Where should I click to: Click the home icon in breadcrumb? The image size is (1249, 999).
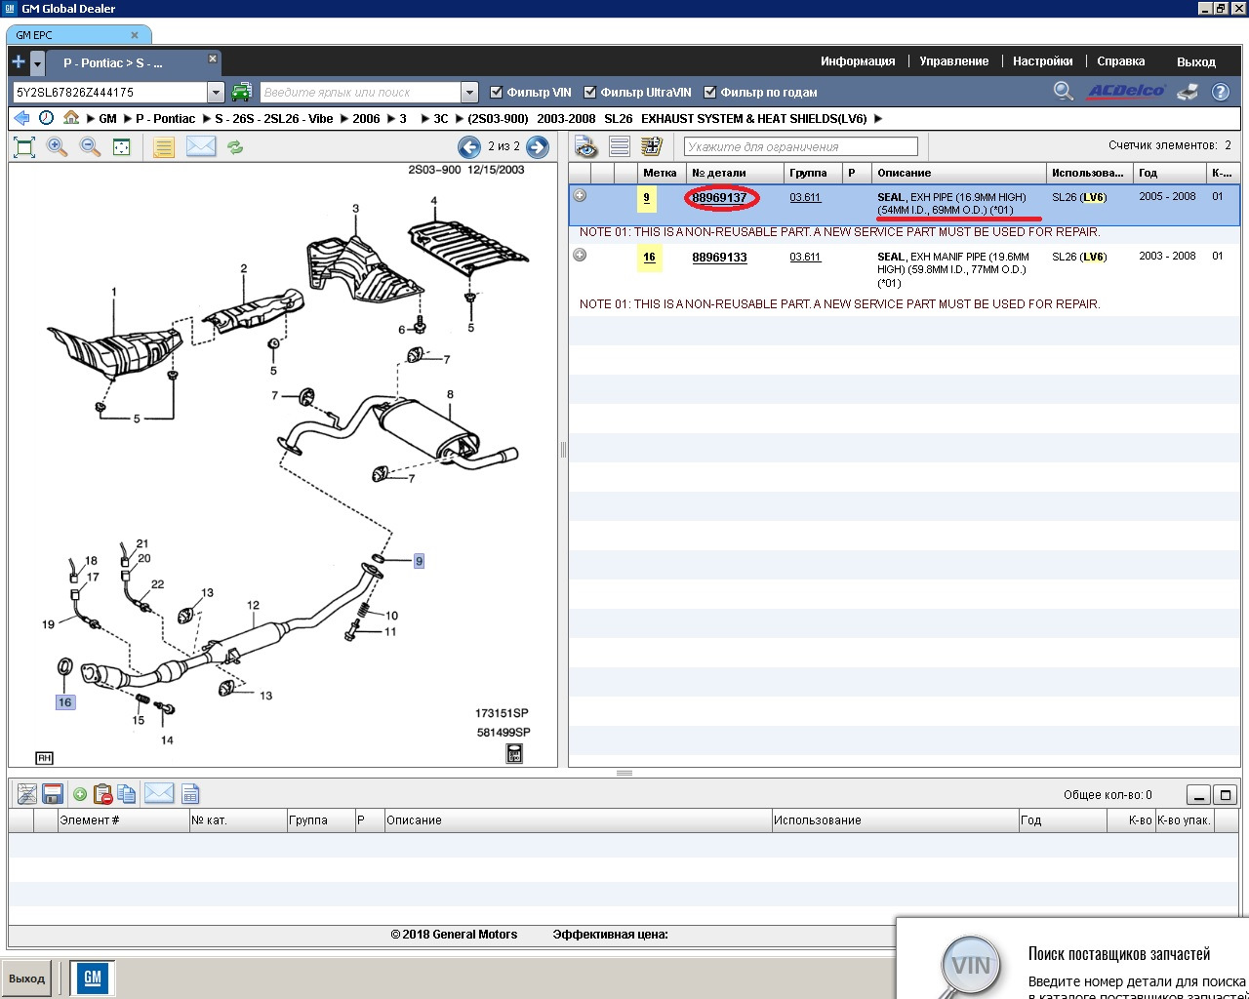tap(71, 118)
